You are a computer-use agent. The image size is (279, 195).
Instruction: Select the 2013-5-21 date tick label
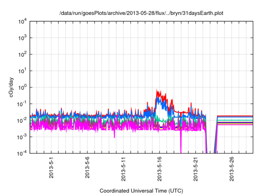point(195,169)
